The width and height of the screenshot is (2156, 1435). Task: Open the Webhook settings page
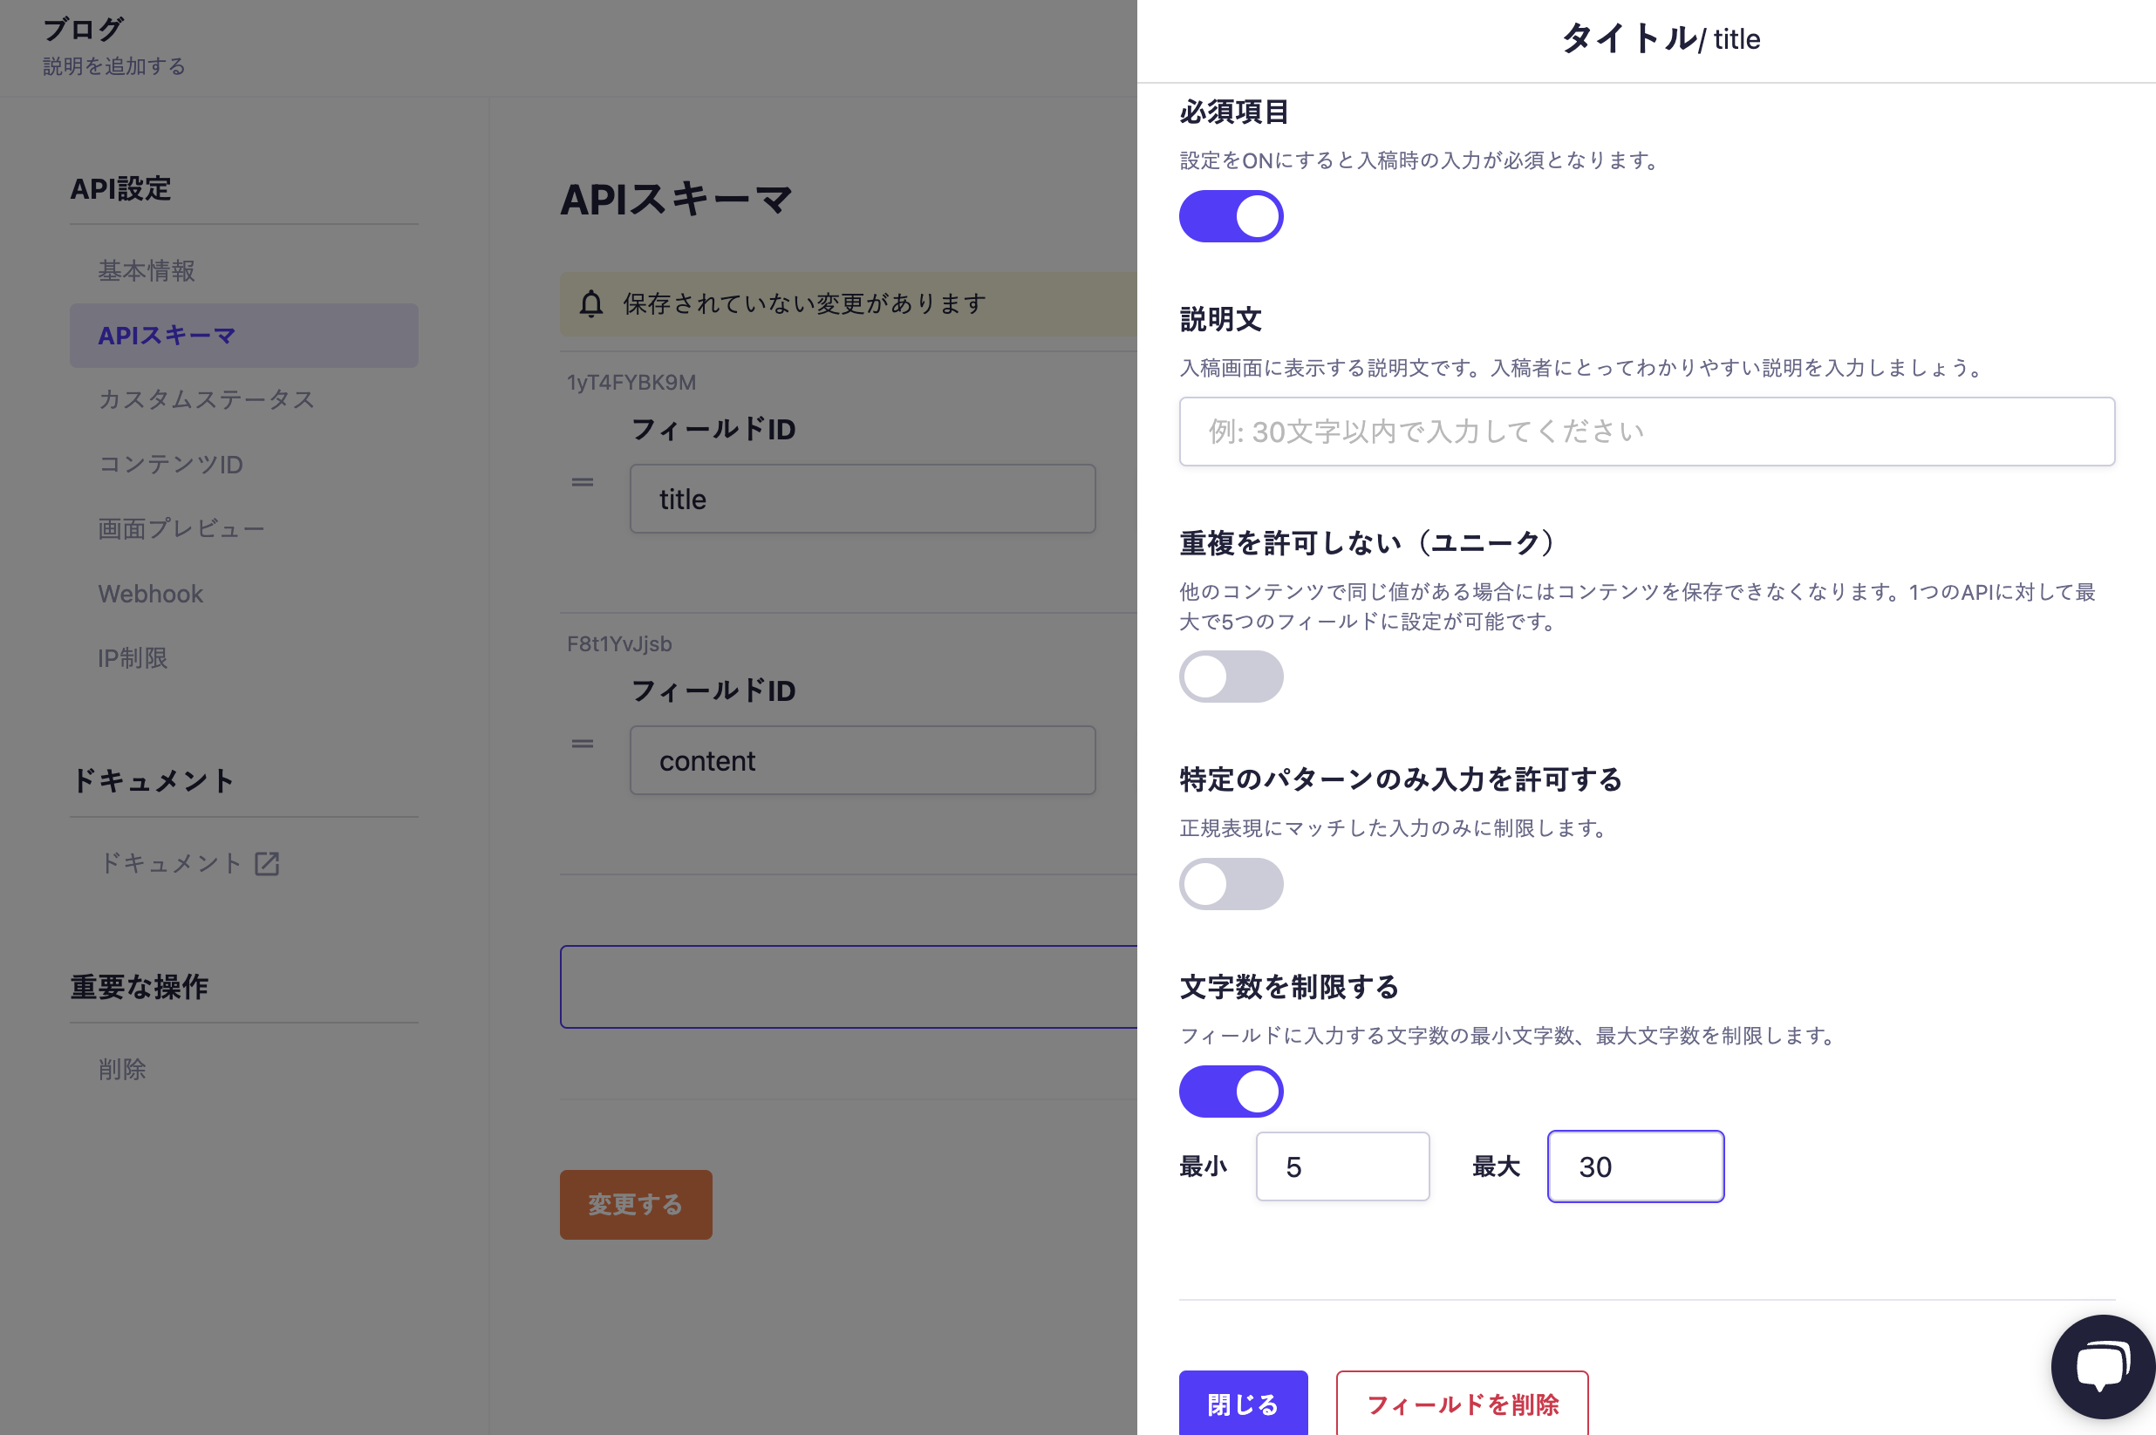(x=150, y=593)
